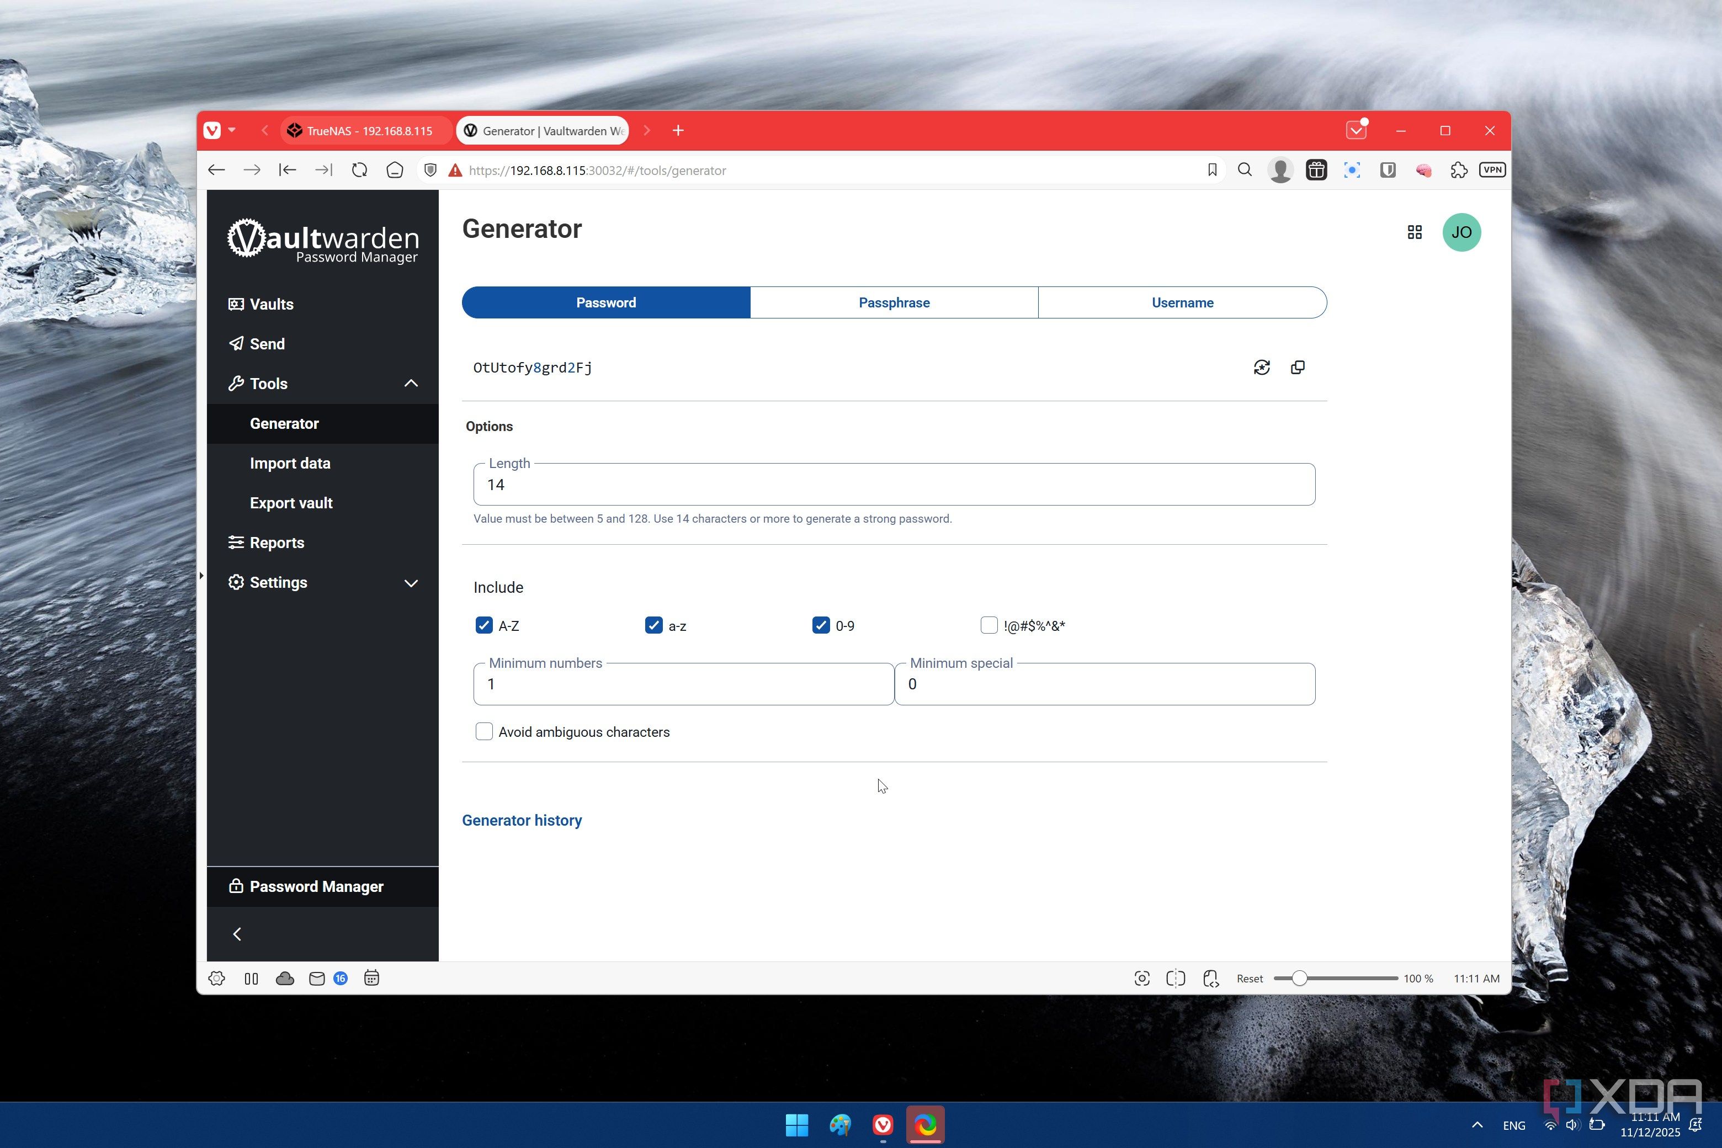The width and height of the screenshot is (1722, 1148).
Task: Go to the browser home page
Action: [395, 170]
